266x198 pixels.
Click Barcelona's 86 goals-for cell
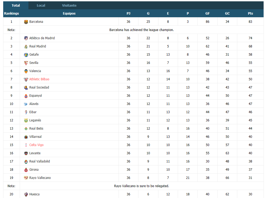point(208,22)
